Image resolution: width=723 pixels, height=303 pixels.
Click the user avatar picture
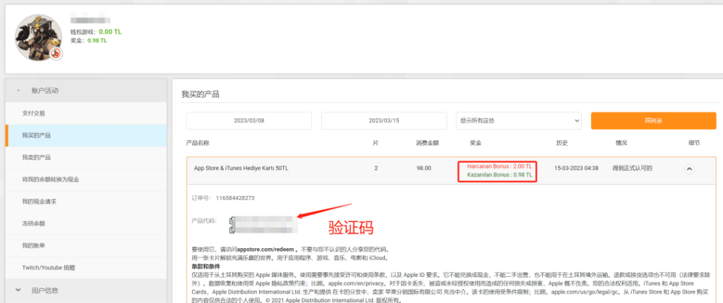(x=38, y=37)
